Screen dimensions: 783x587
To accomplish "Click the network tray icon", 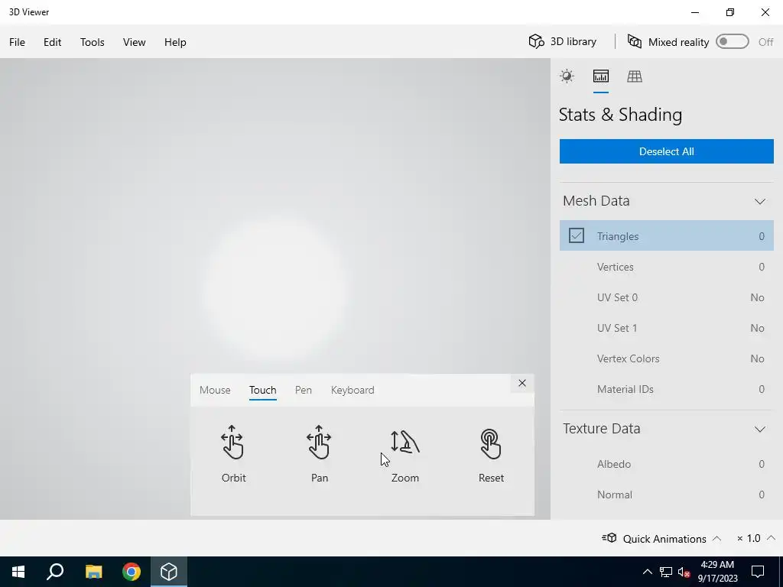I will pos(666,572).
